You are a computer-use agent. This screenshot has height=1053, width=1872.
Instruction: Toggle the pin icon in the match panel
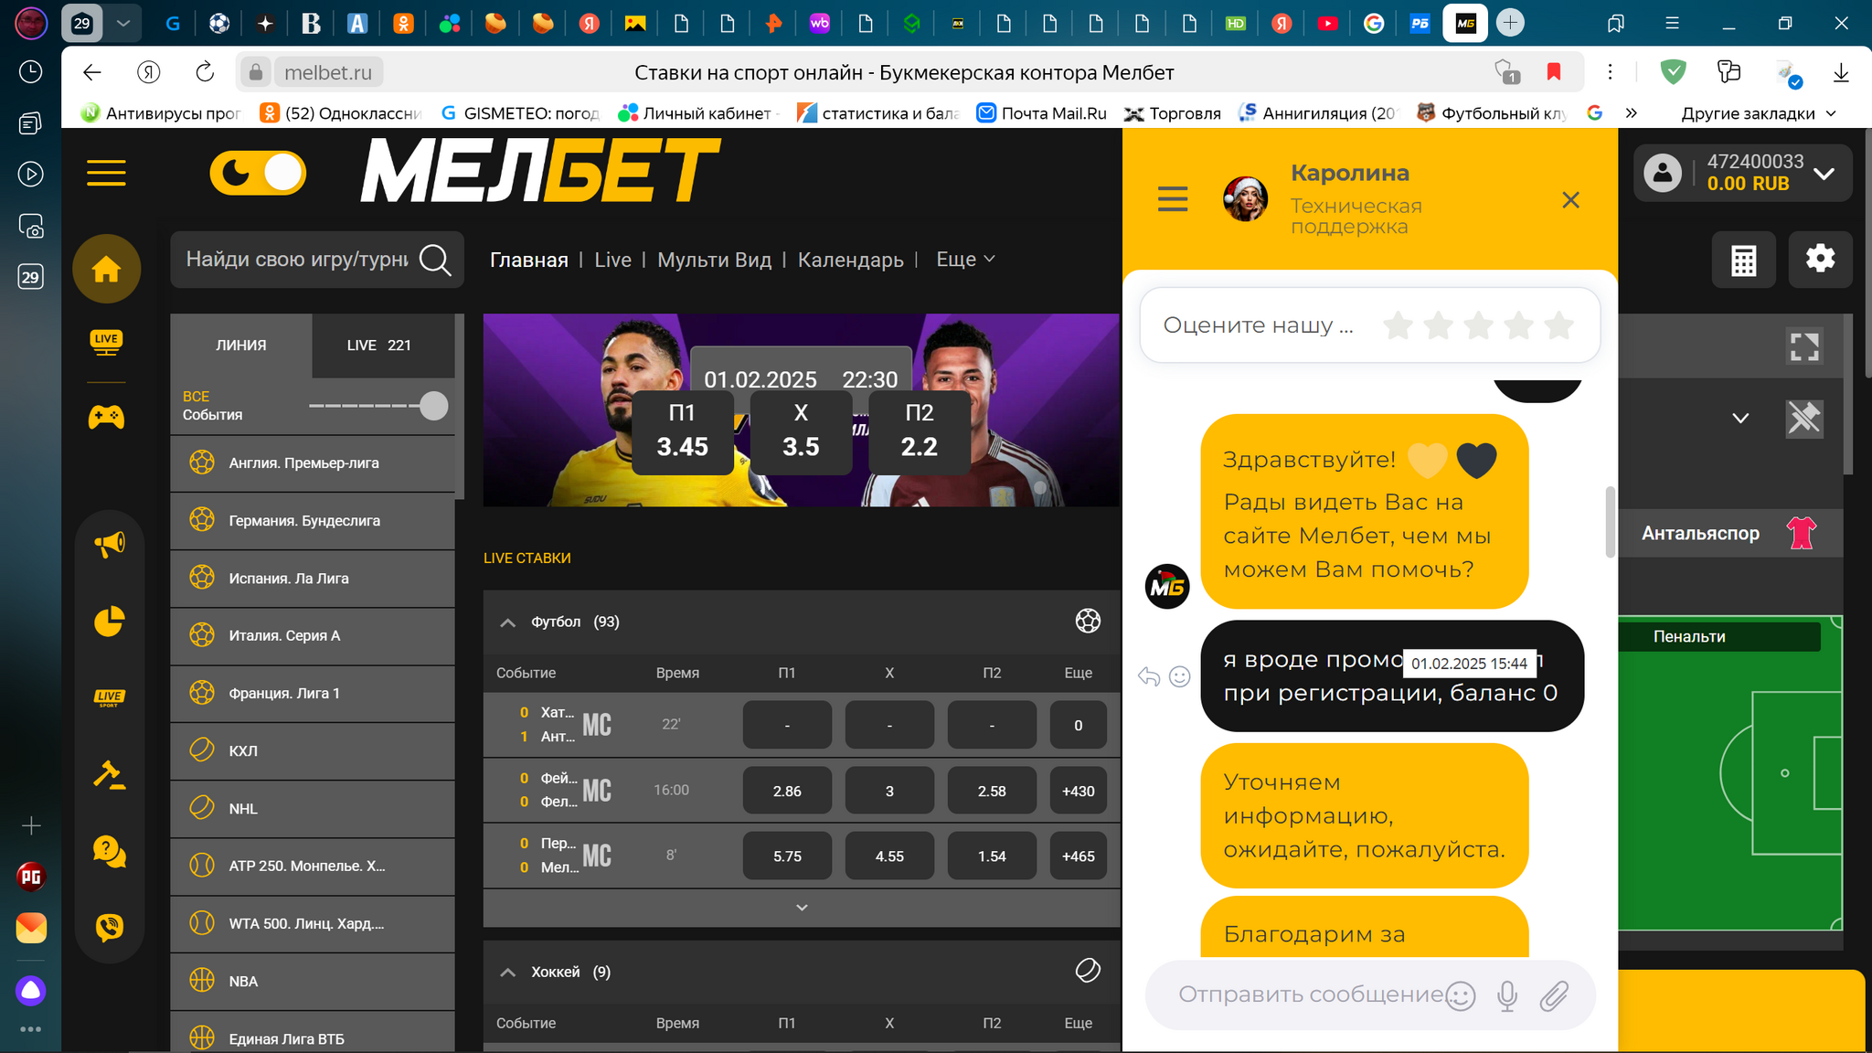(x=1803, y=419)
